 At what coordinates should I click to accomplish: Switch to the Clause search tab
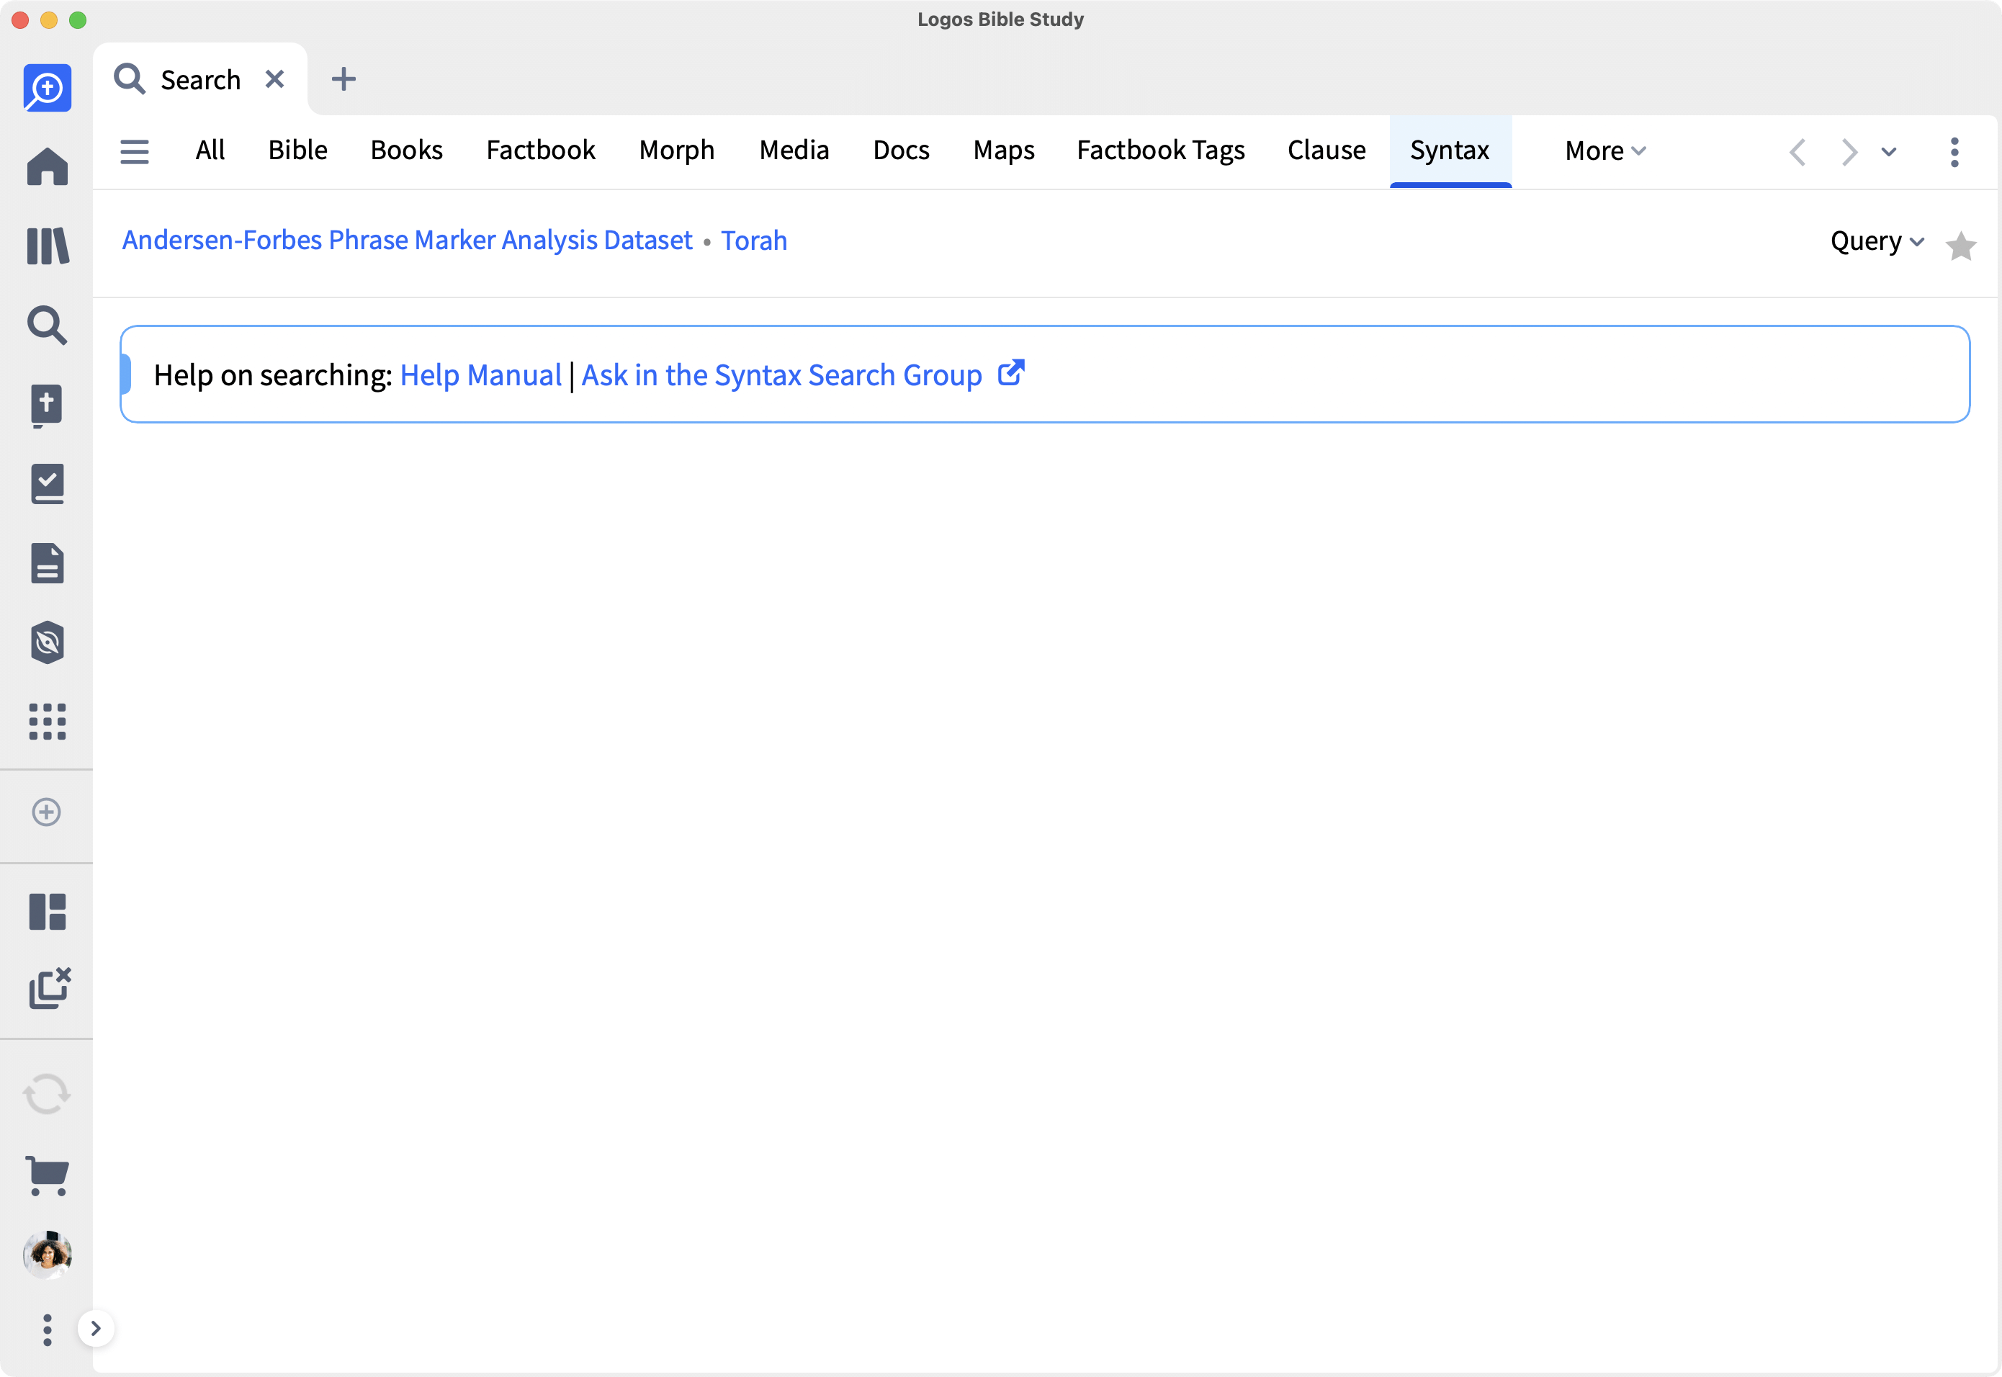1326,150
